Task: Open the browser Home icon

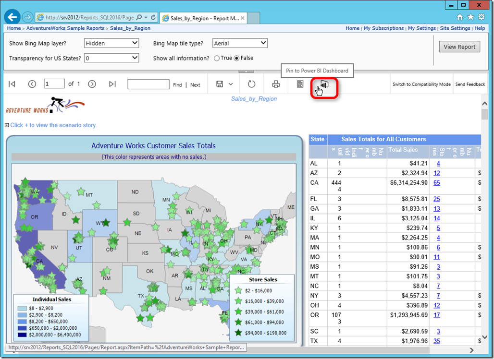Action: [460, 17]
